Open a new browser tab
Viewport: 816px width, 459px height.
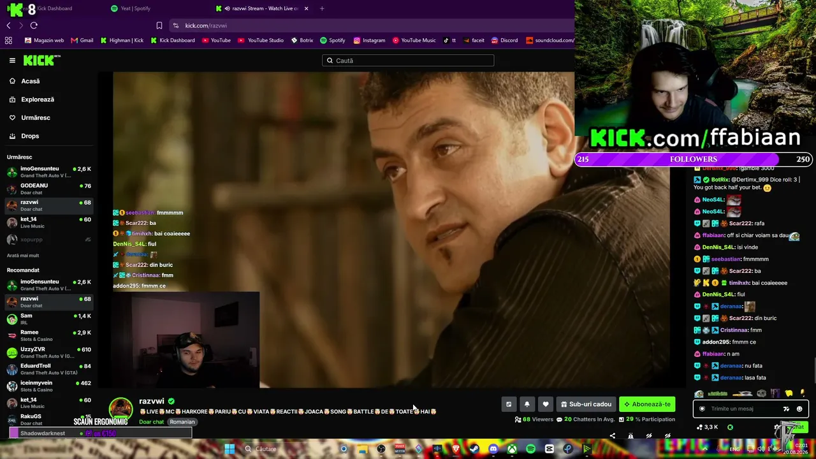click(322, 8)
